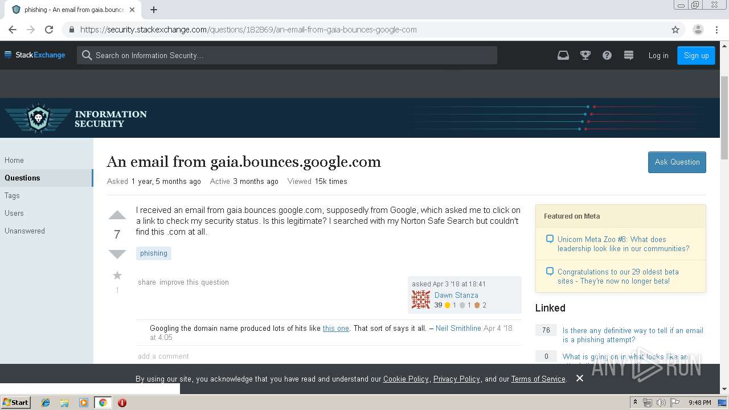Screen dimensions: 729x410
Task: Focus the Search on Information Security field
Action: (287, 55)
